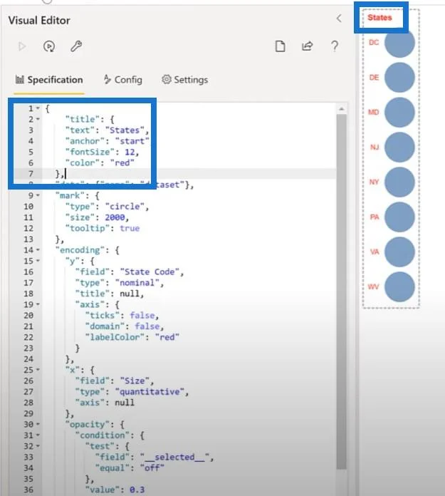Viewport: 445px width, 496px height.
Task: Click the scrollbar up arrow in editor
Action: pyautogui.click(x=341, y=109)
